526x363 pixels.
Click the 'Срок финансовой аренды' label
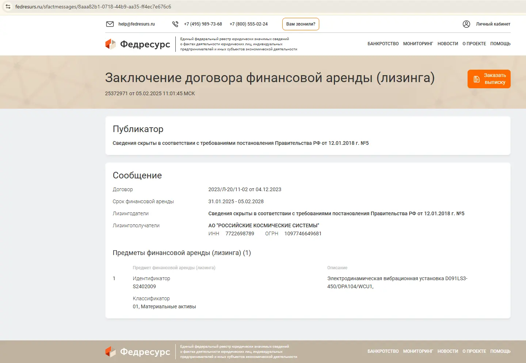(x=143, y=201)
